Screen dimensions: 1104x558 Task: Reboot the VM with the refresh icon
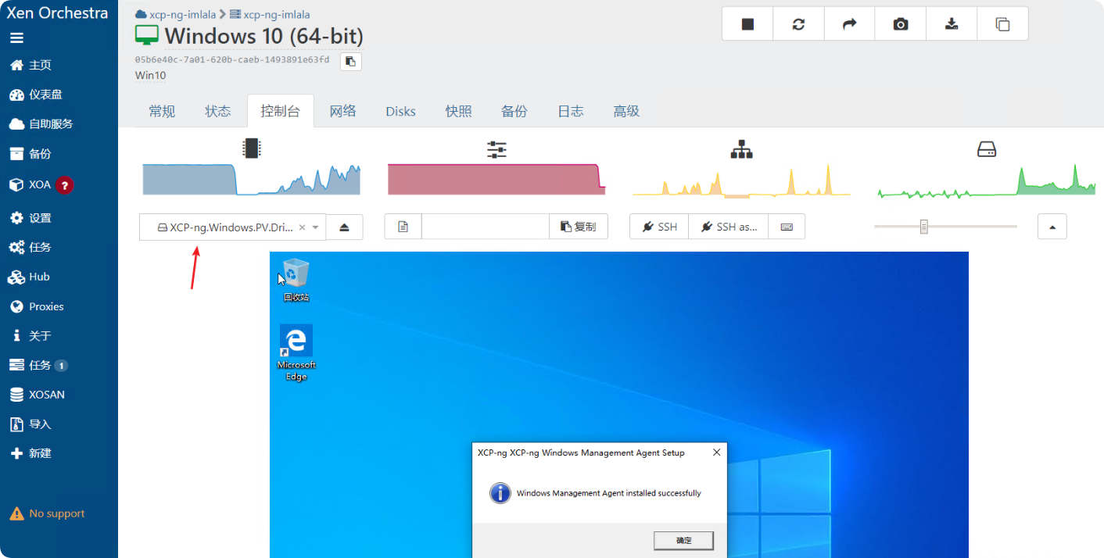click(798, 24)
